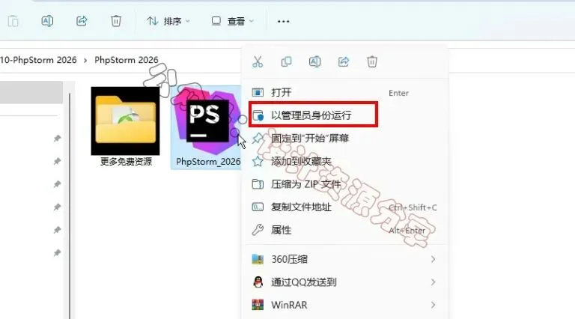
Task: Expand the WinRAR submenu
Action: [345, 305]
